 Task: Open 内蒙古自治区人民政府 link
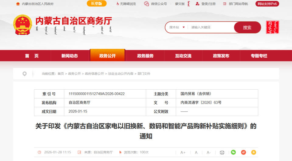pyautogui.click(x=38, y=4)
